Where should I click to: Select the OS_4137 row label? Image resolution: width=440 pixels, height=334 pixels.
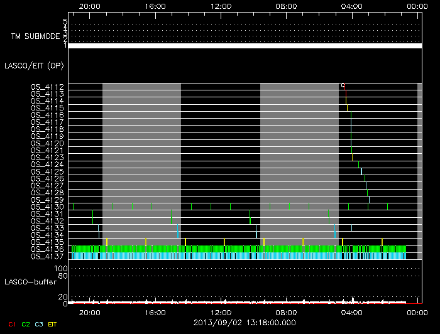(47, 256)
